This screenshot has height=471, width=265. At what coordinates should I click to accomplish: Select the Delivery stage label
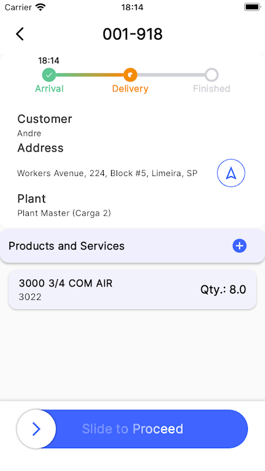[130, 89]
